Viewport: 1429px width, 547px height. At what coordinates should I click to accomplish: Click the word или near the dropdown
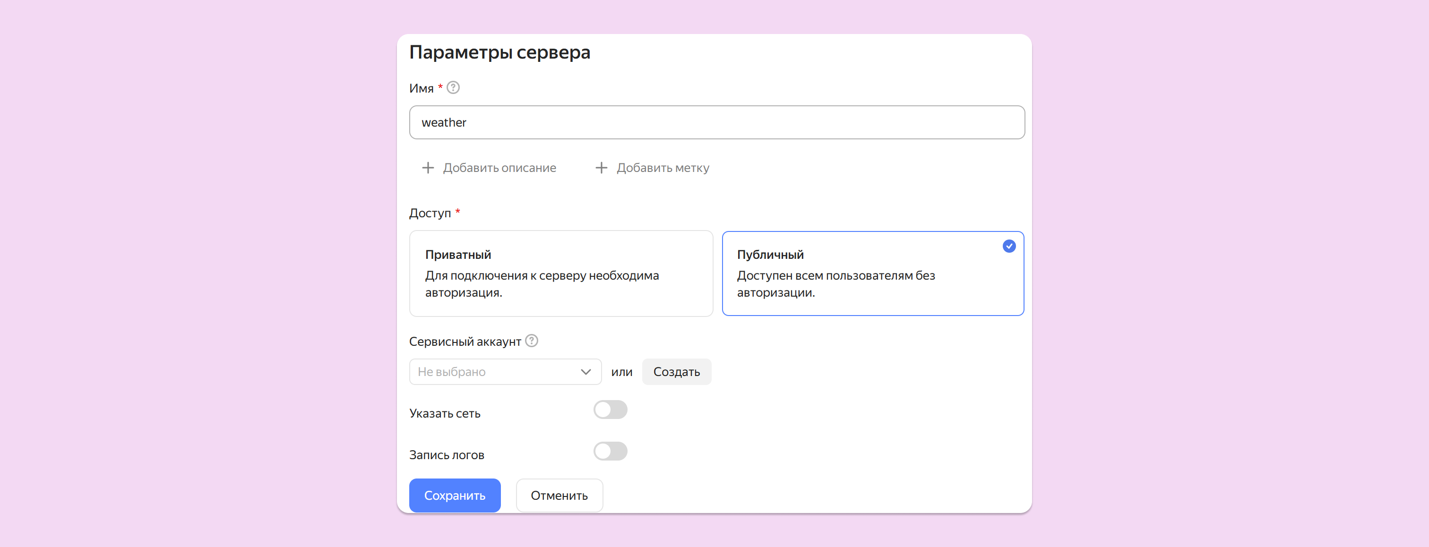pyautogui.click(x=621, y=372)
